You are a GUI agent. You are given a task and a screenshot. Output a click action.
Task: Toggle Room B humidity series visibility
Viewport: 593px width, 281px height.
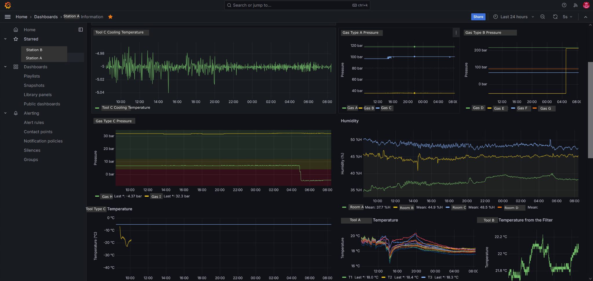406,207
